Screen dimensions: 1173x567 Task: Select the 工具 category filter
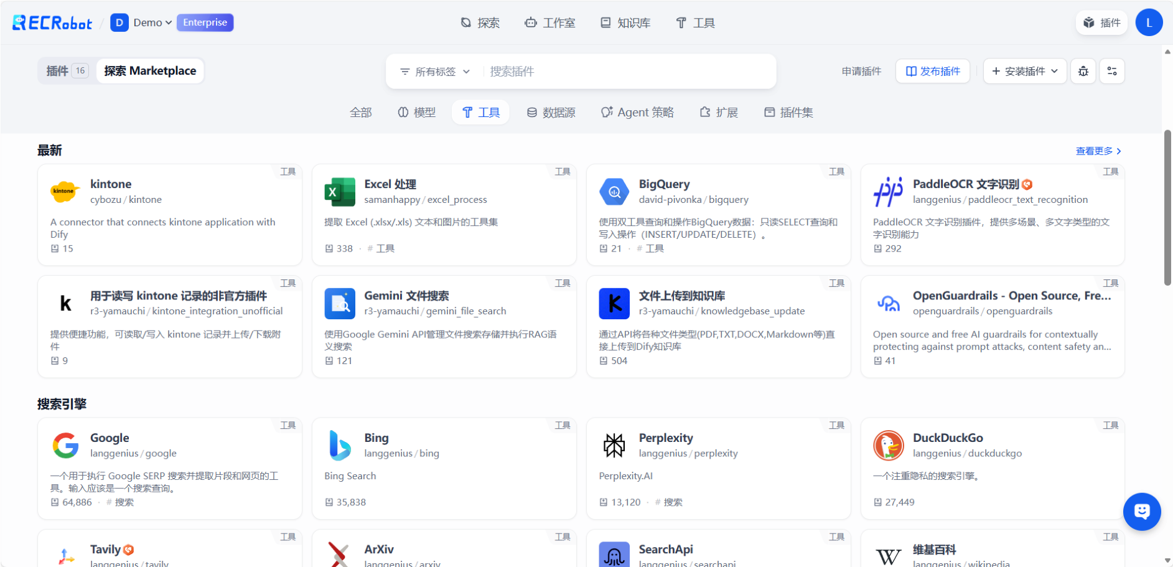pyautogui.click(x=480, y=112)
